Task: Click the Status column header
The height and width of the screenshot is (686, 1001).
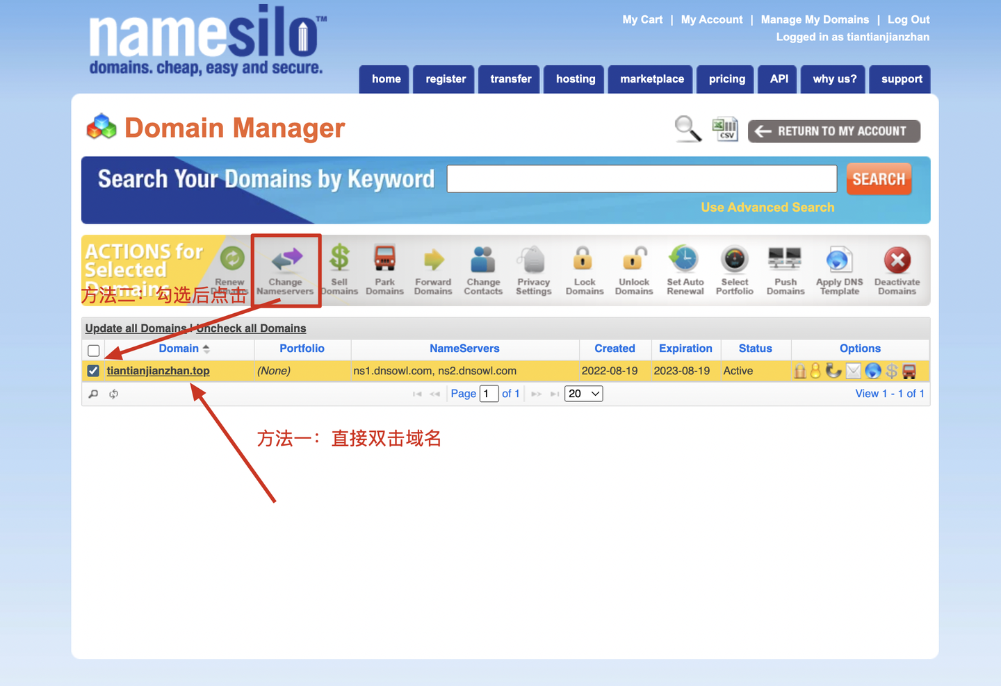Action: coord(755,349)
